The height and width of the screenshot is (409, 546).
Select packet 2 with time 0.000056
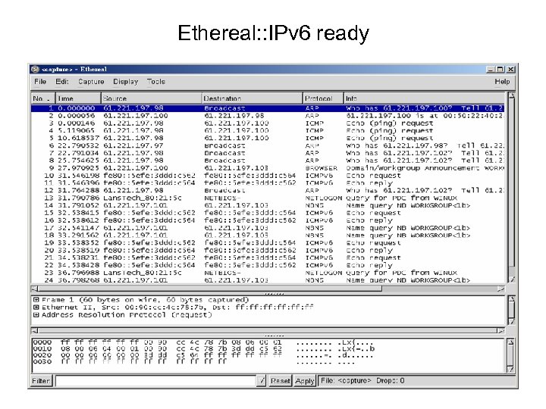tap(268, 115)
